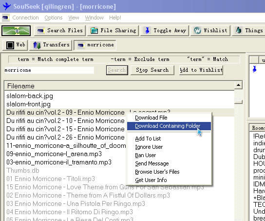Click the blue user figure in the user list
265x221 pixels.
(x=254, y=69)
